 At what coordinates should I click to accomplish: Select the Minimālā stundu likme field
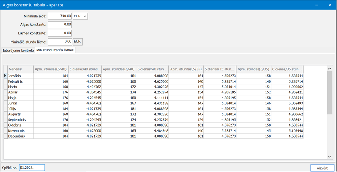(x=60, y=42)
